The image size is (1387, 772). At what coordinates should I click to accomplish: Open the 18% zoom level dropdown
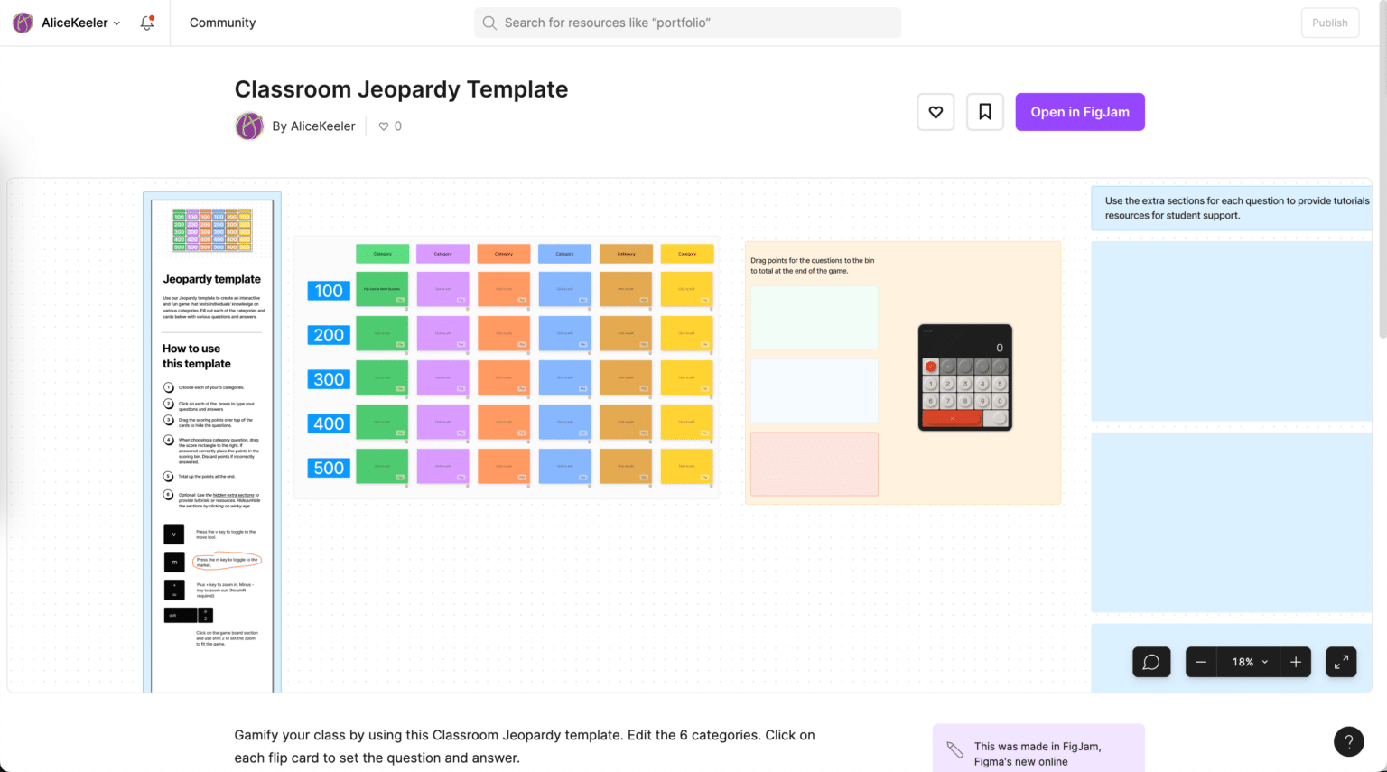[1247, 662]
